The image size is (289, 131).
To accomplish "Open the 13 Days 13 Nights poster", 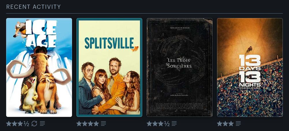I will pyautogui.click(x=250, y=68).
